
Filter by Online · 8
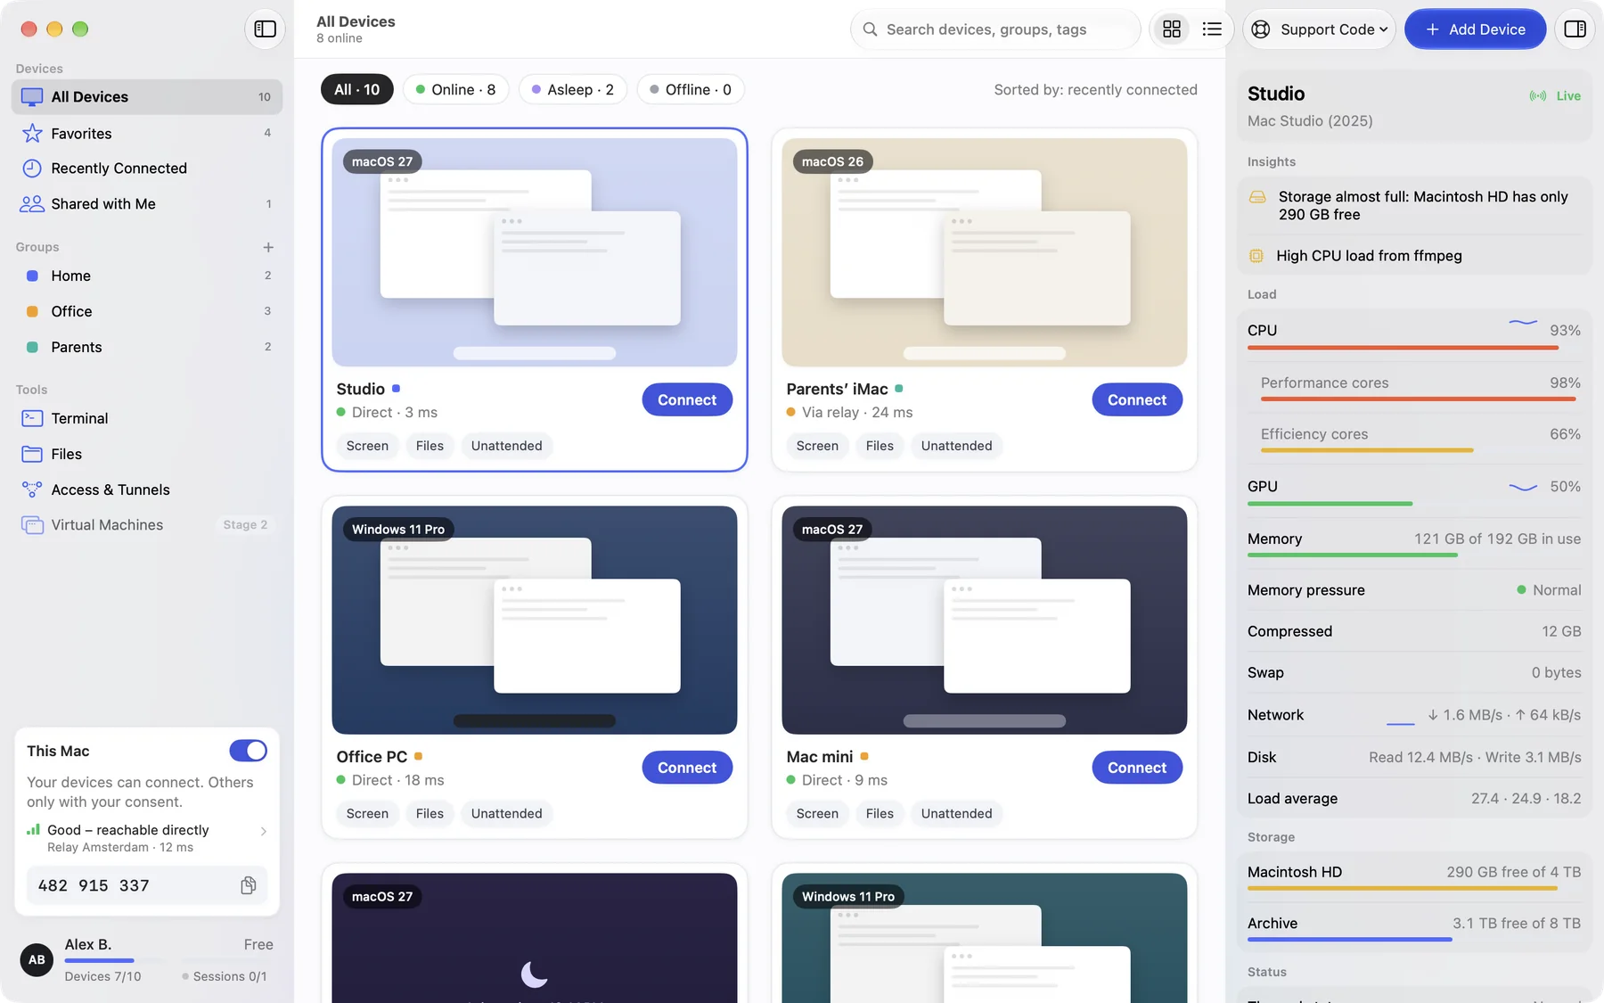(455, 89)
